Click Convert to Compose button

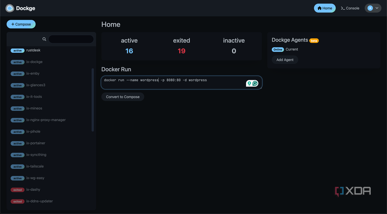click(123, 97)
